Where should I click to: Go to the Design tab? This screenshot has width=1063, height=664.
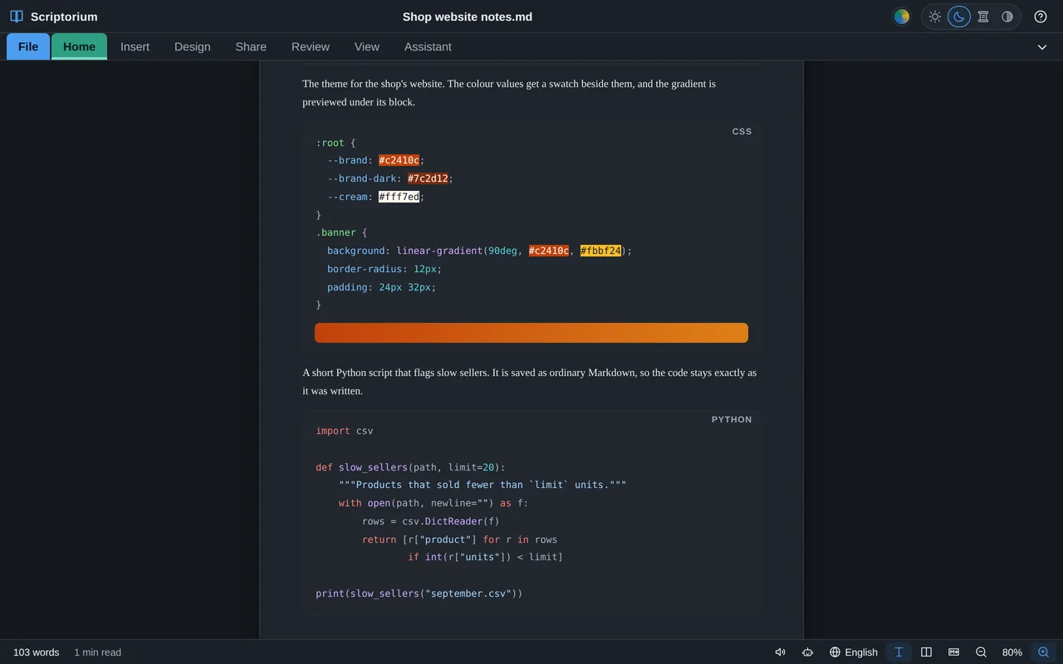point(192,46)
